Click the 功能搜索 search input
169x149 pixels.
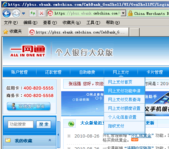21,124
